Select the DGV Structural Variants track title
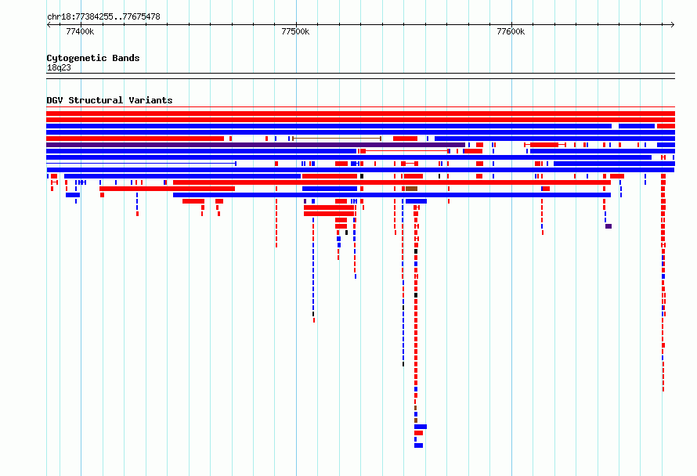The width and height of the screenshot is (697, 476). pyautogui.click(x=110, y=100)
